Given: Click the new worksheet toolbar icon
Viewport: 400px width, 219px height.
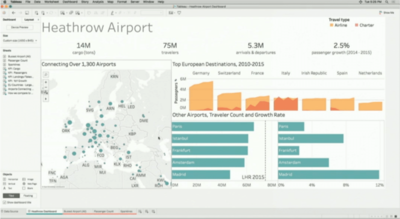Looking at the screenshot, I should (62, 13).
